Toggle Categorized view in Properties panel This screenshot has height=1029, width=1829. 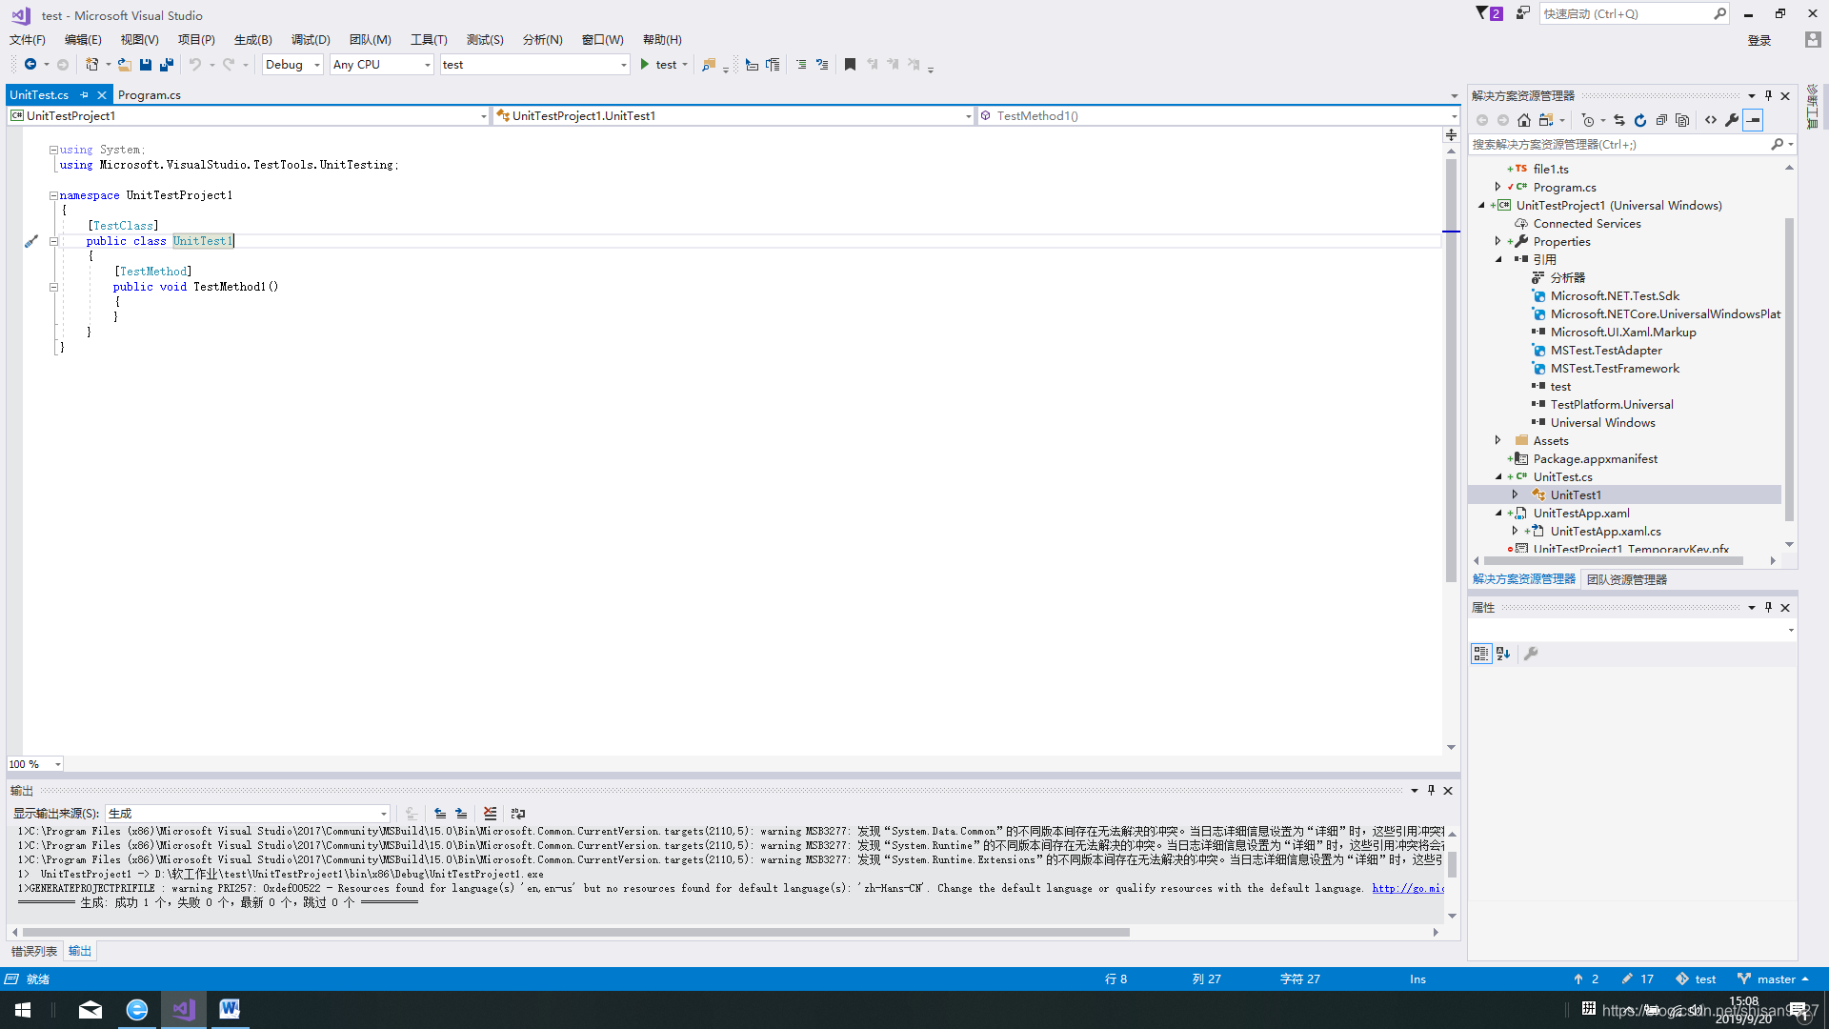point(1481,654)
